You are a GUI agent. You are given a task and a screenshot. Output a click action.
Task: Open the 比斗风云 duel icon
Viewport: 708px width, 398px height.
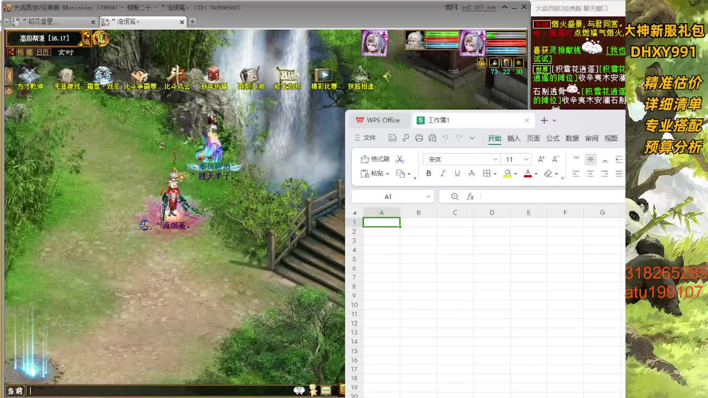(176, 77)
